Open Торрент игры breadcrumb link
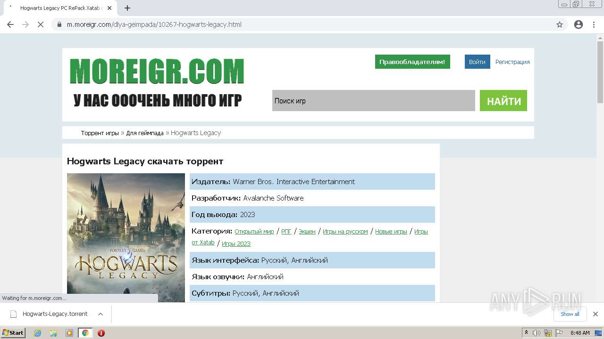This screenshot has height=339, width=604. click(x=100, y=133)
